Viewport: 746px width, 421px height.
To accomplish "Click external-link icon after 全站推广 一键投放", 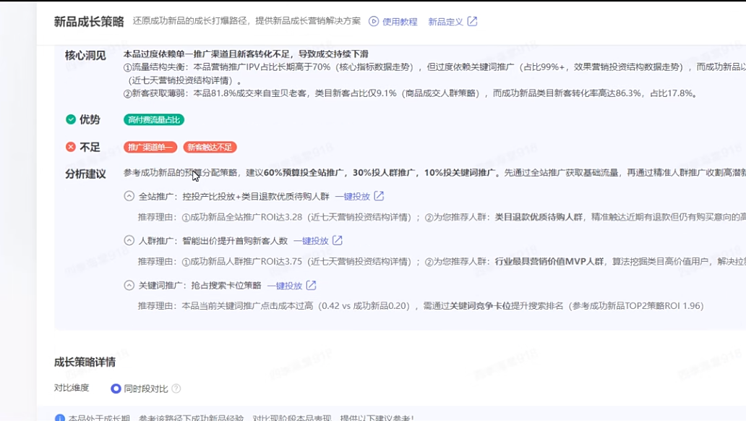I will pyautogui.click(x=379, y=196).
